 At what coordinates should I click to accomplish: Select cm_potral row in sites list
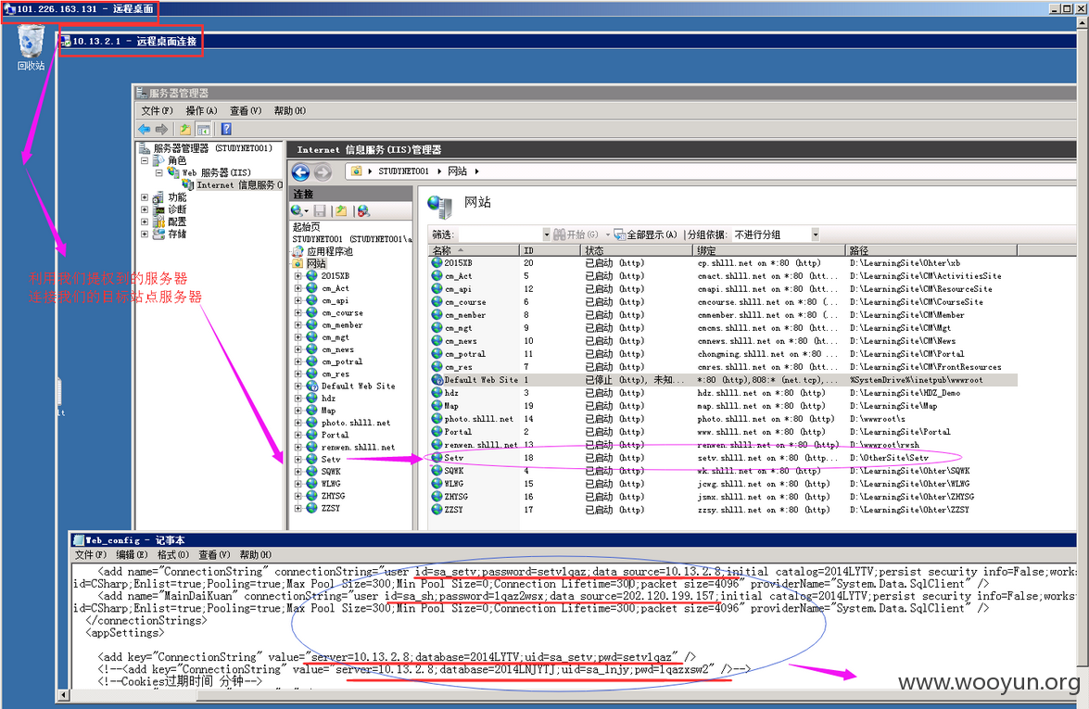click(x=722, y=354)
